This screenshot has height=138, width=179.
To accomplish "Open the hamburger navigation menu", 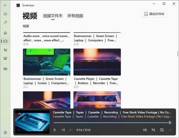I will tap(5, 14).
